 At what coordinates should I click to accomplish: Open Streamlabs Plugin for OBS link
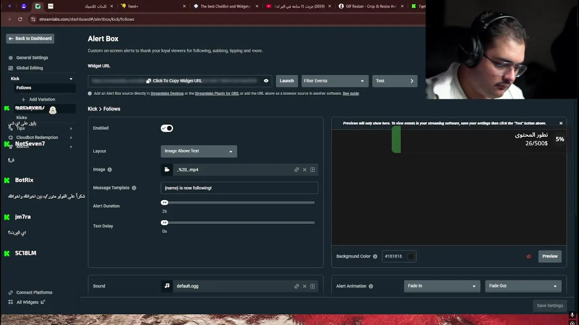pyautogui.click(x=217, y=93)
